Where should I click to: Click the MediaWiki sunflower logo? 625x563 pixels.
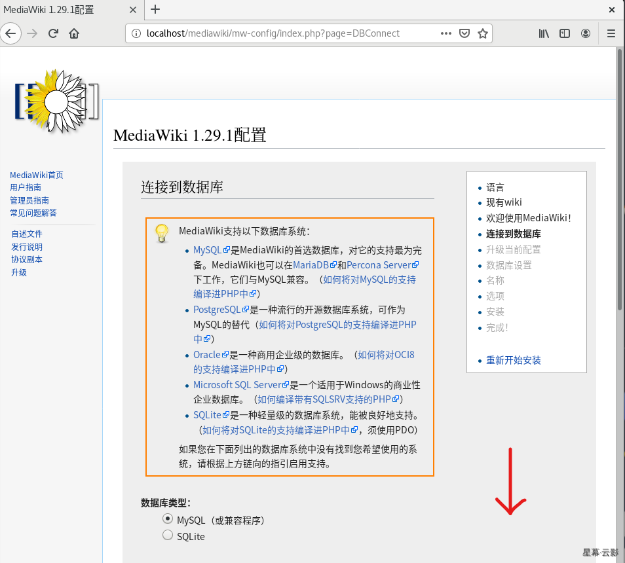(56, 102)
